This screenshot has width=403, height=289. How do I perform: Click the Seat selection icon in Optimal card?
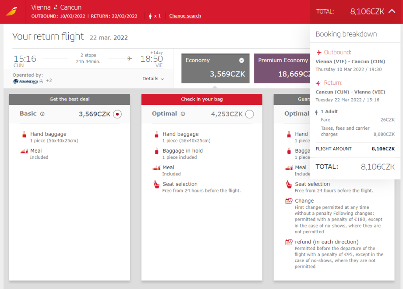[156, 185]
